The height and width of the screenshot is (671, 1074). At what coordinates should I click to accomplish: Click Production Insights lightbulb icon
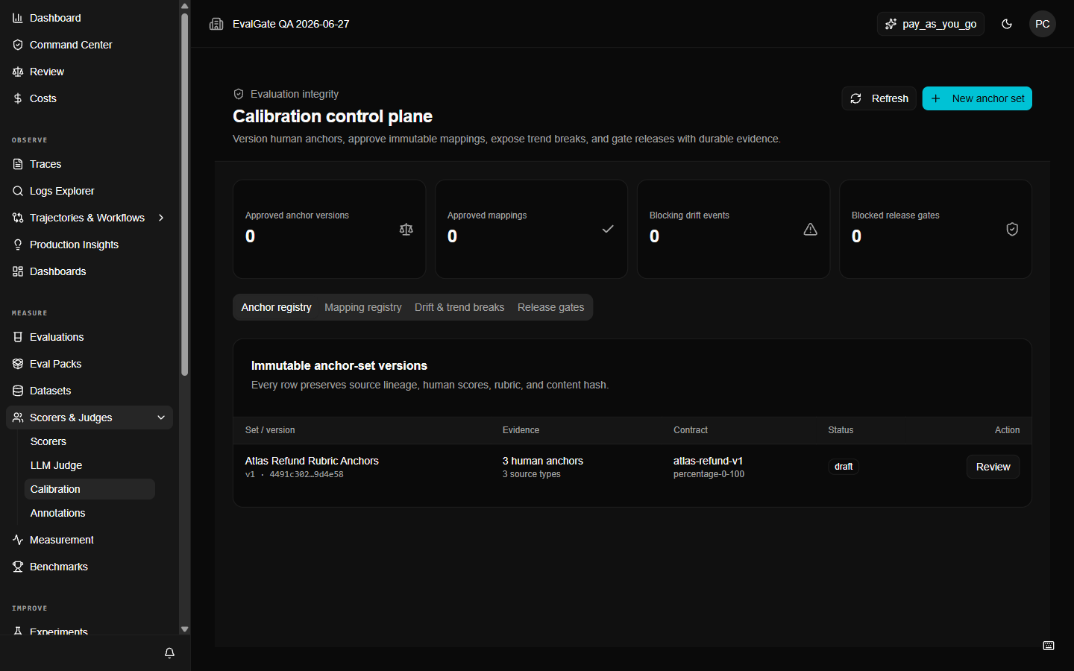click(18, 245)
